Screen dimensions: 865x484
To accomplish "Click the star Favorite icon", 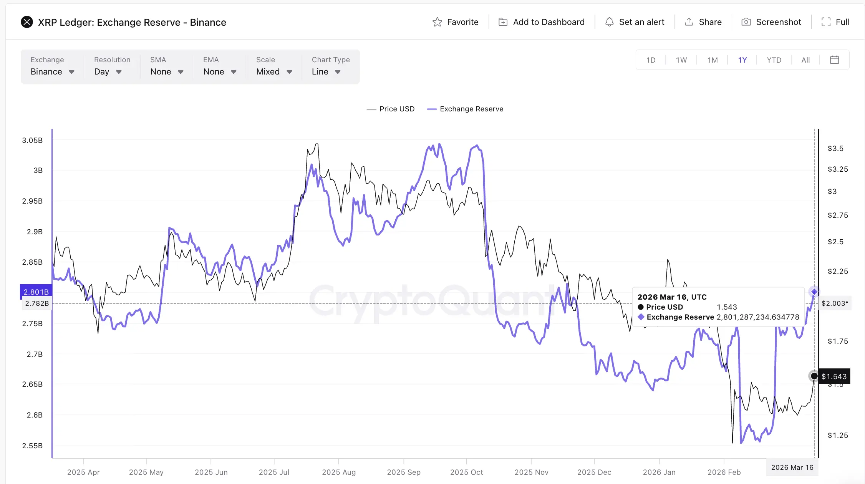I will tap(437, 22).
